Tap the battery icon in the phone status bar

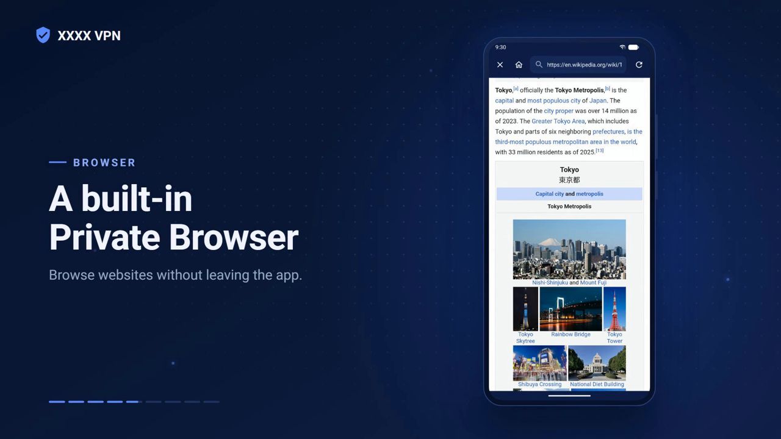click(633, 47)
